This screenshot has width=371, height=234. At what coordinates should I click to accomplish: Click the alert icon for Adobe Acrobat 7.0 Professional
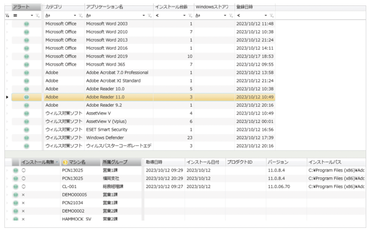26,73
